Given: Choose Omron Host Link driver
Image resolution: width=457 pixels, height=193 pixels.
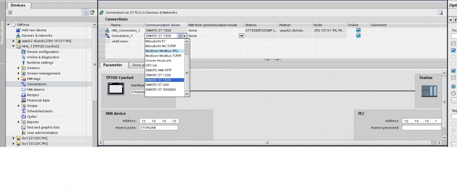Looking at the screenshot, I should [164, 61].
